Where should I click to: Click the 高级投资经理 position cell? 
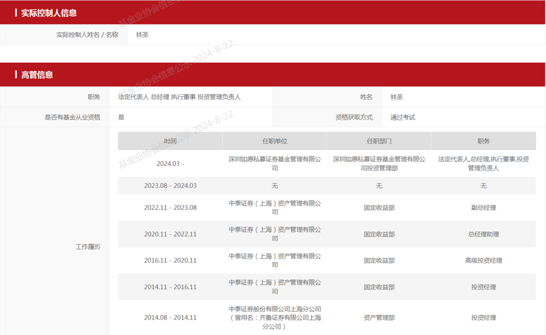[484, 260]
